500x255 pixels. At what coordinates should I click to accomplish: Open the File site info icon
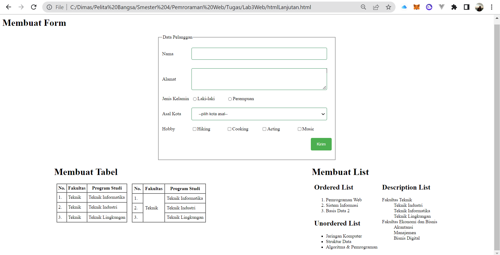pos(49,7)
